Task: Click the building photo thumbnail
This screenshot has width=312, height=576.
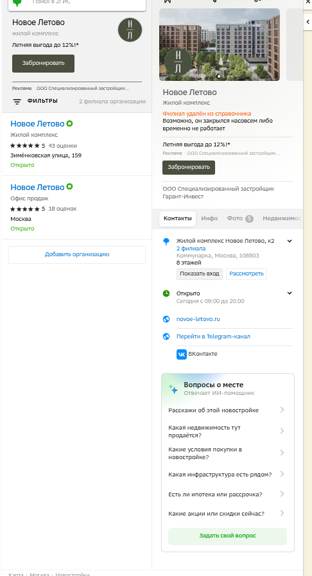Action: pos(220,44)
